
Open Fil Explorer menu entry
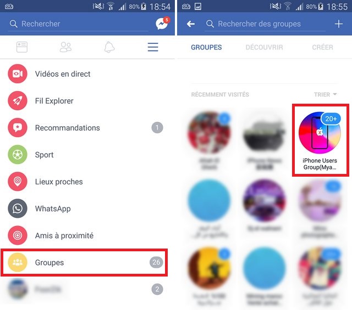click(87, 101)
